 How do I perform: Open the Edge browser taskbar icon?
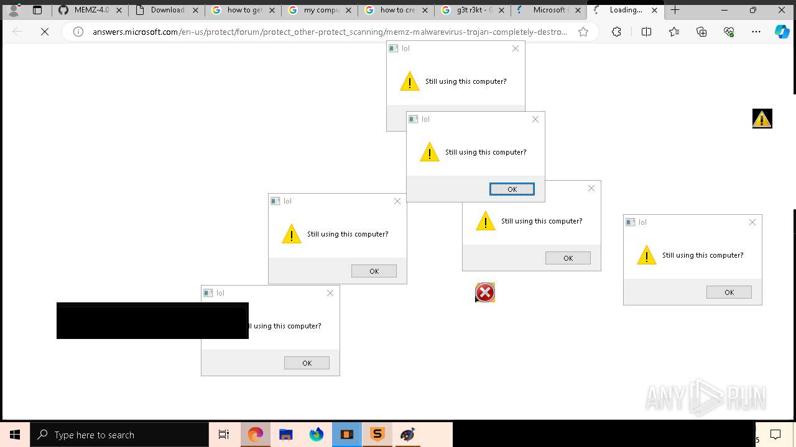tap(256, 435)
